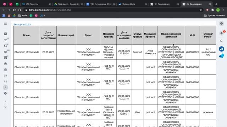Open the sitemap sidebar icon
227x127 pixels.
[6, 102]
